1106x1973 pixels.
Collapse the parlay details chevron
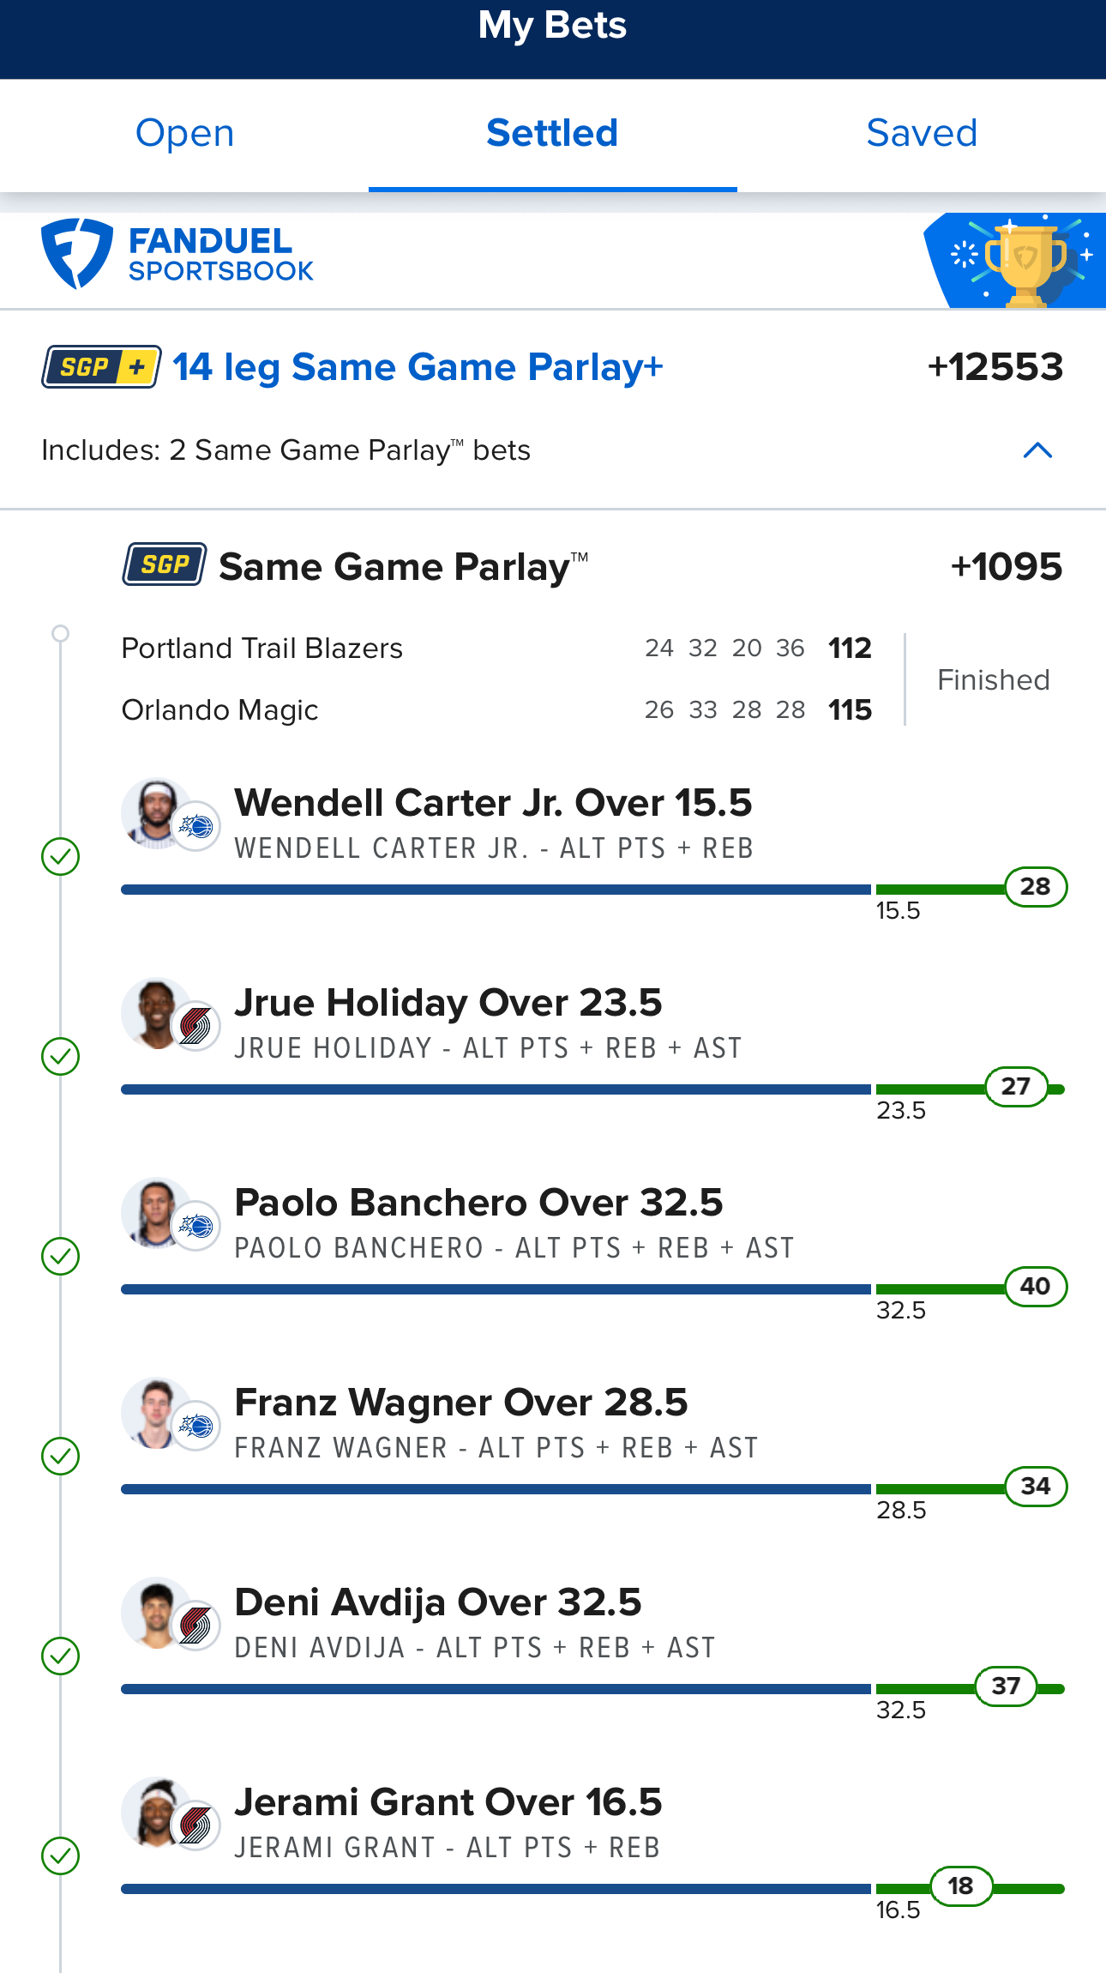pyautogui.click(x=1037, y=450)
